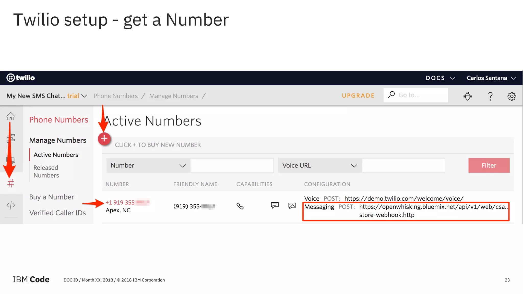
Task: Click the CONFIGURATION column header
Action: [327, 184]
